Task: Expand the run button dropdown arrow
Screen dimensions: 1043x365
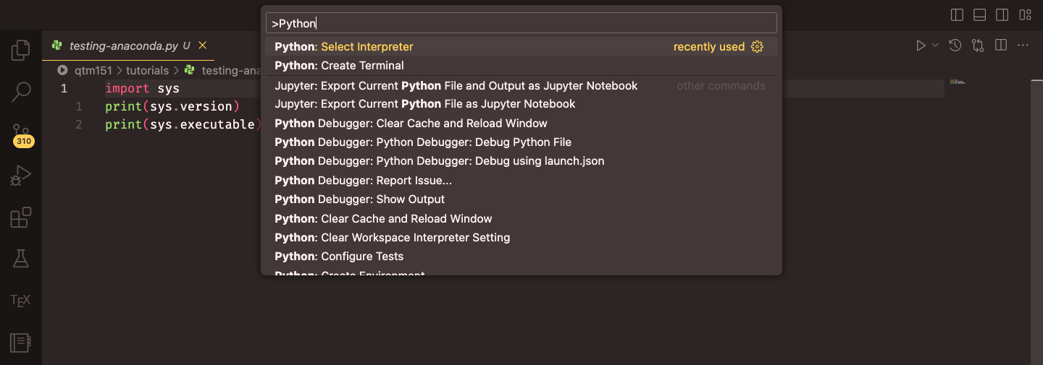Action: pos(935,46)
